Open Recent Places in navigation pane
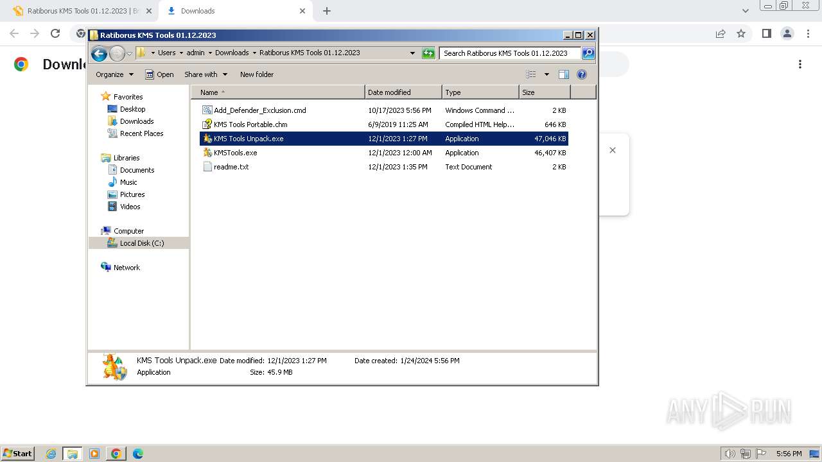Screen dimensions: 822x462 [141, 133]
